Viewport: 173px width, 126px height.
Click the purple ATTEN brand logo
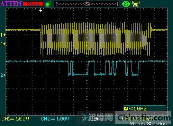11,3
